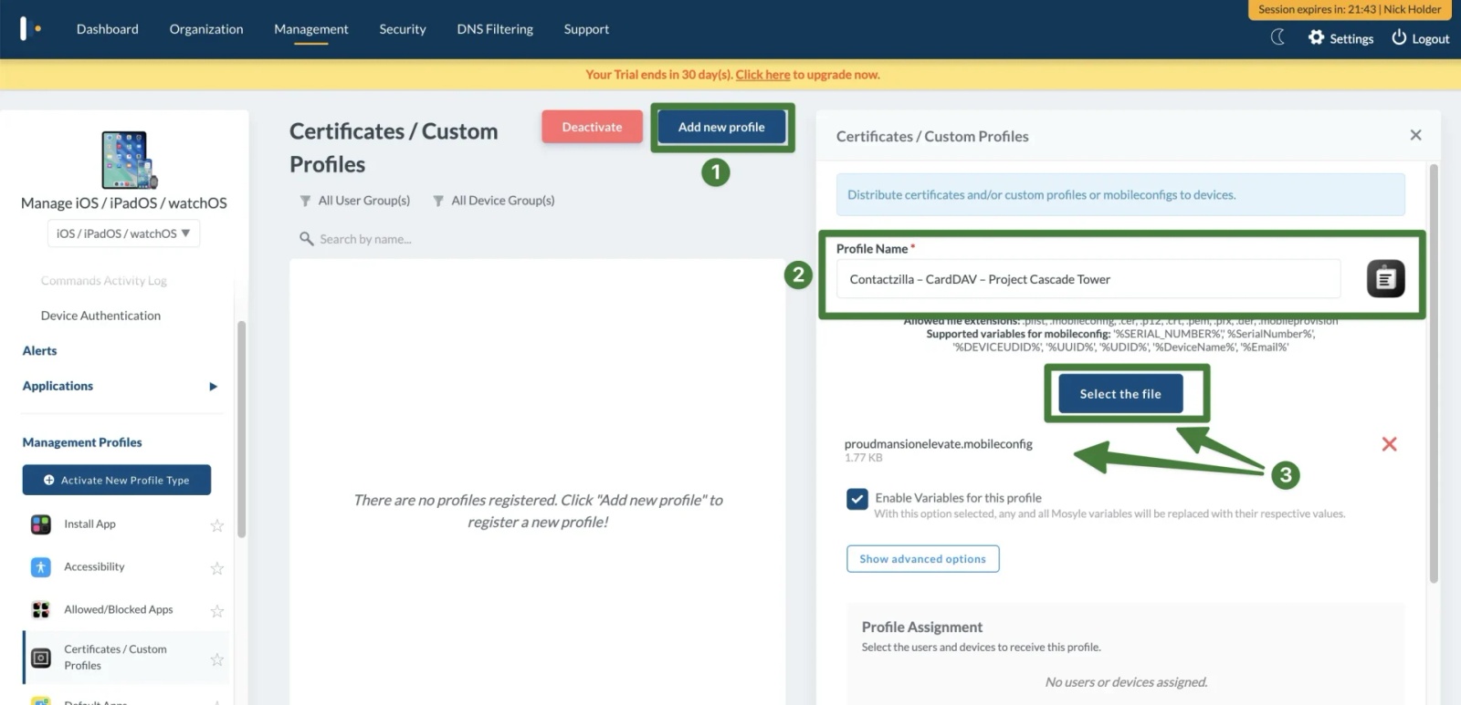
Task: Click the Deactivate button
Action: point(592,127)
